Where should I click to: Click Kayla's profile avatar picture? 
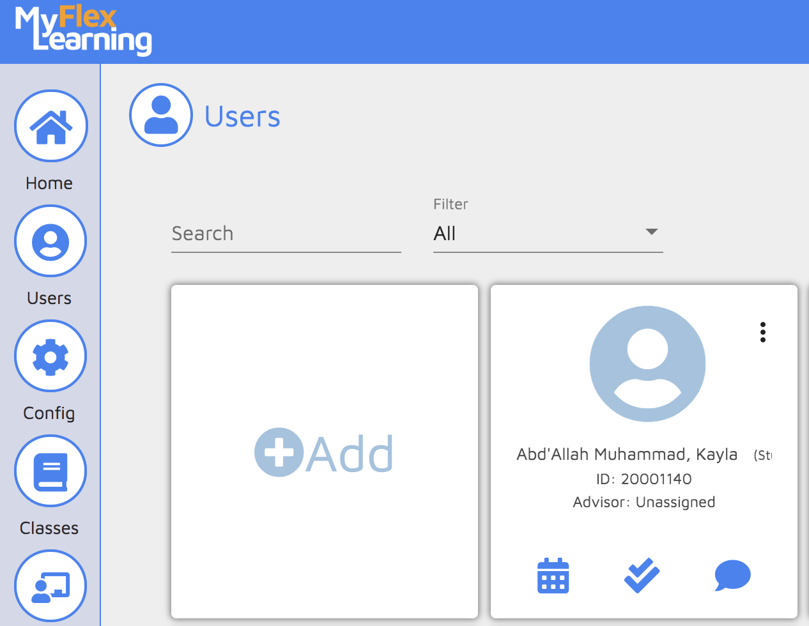pyautogui.click(x=647, y=363)
